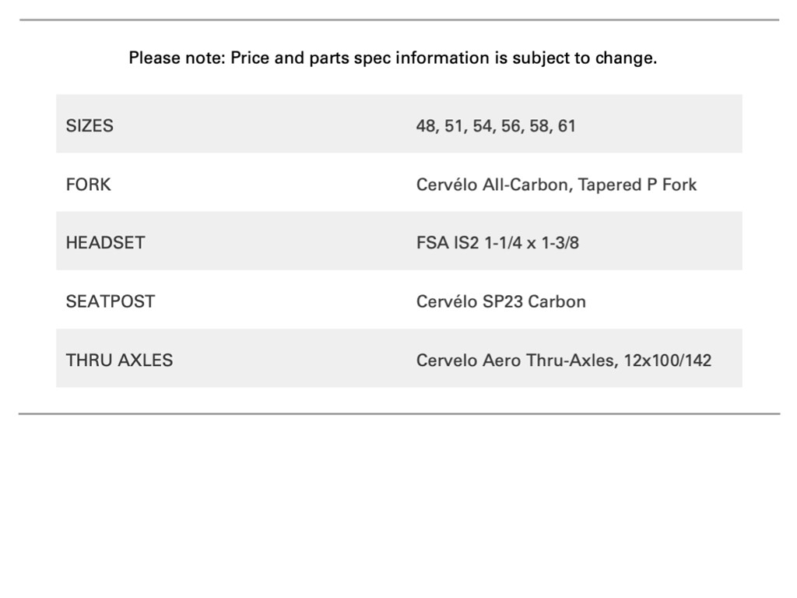Click Cervelo Aero Thru-Axles, 12x100/142 value
This screenshot has width=797, height=598.
coord(564,360)
